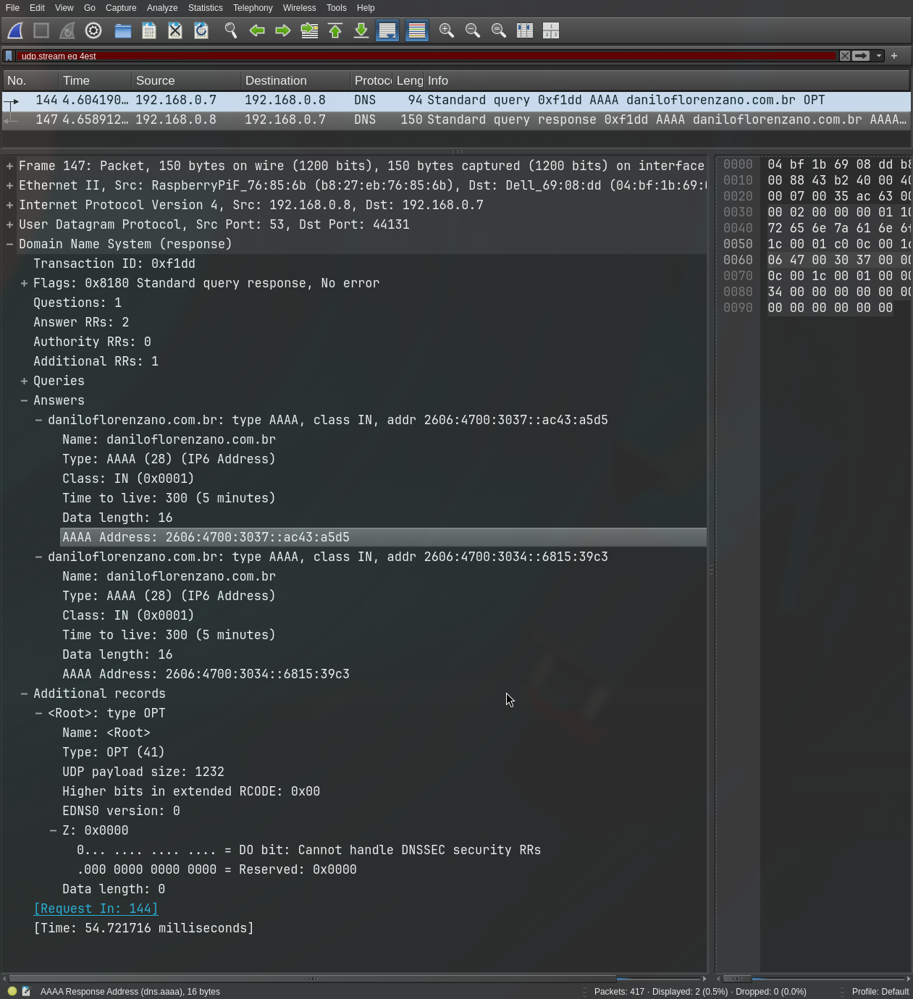Expand the Flags field in the DNS response

pyautogui.click(x=24, y=283)
